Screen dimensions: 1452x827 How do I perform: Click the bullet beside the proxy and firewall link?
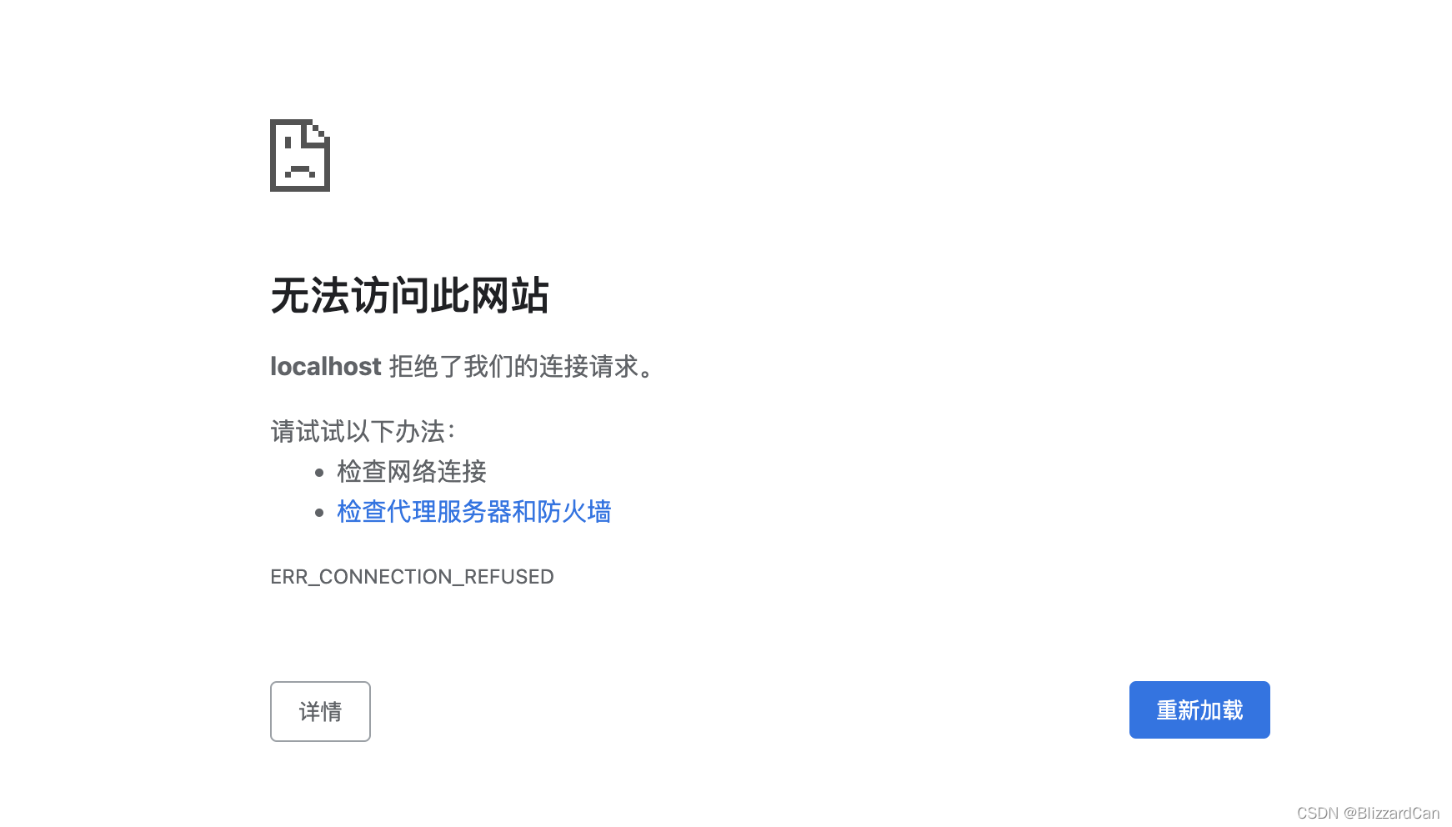tap(319, 513)
